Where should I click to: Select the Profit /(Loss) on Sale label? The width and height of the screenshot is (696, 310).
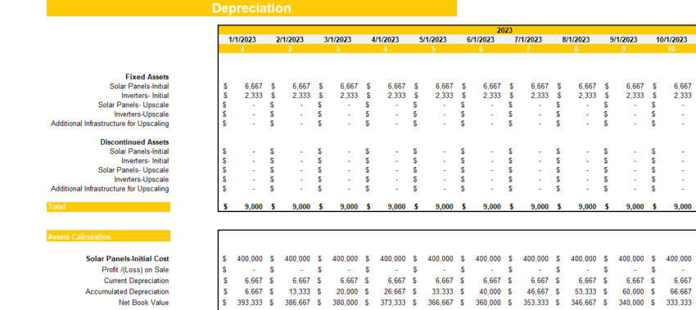[x=135, y=270]
